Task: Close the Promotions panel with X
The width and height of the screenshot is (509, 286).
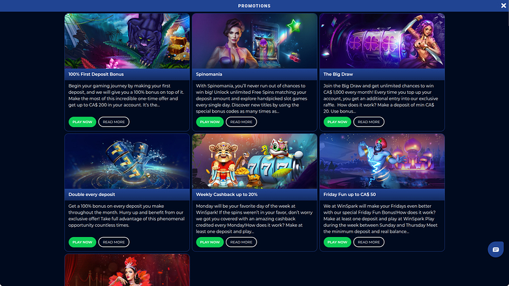Action: coord(504,5)
